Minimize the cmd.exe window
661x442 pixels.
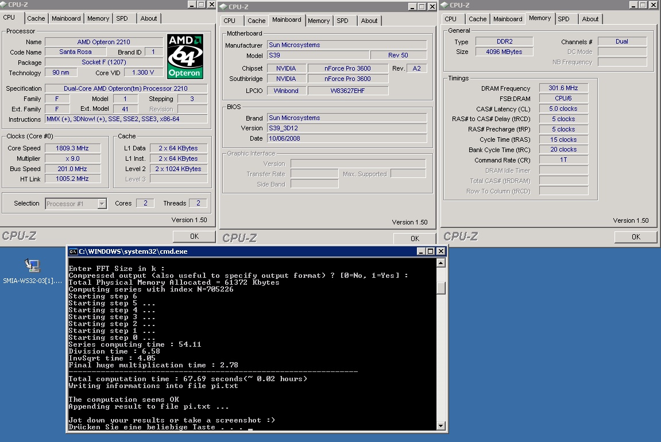pos(421,251)
